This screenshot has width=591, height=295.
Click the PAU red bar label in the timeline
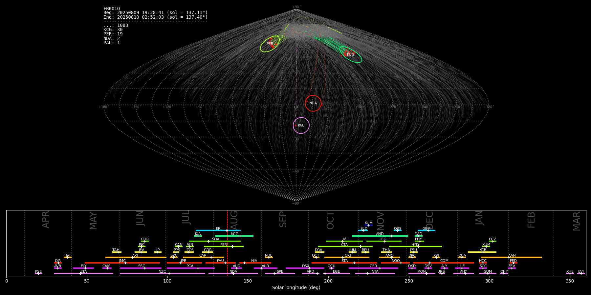pos(220,261)
